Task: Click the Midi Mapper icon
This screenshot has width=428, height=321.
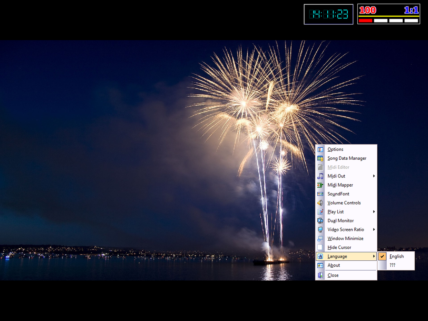Action: click(320, 185)
